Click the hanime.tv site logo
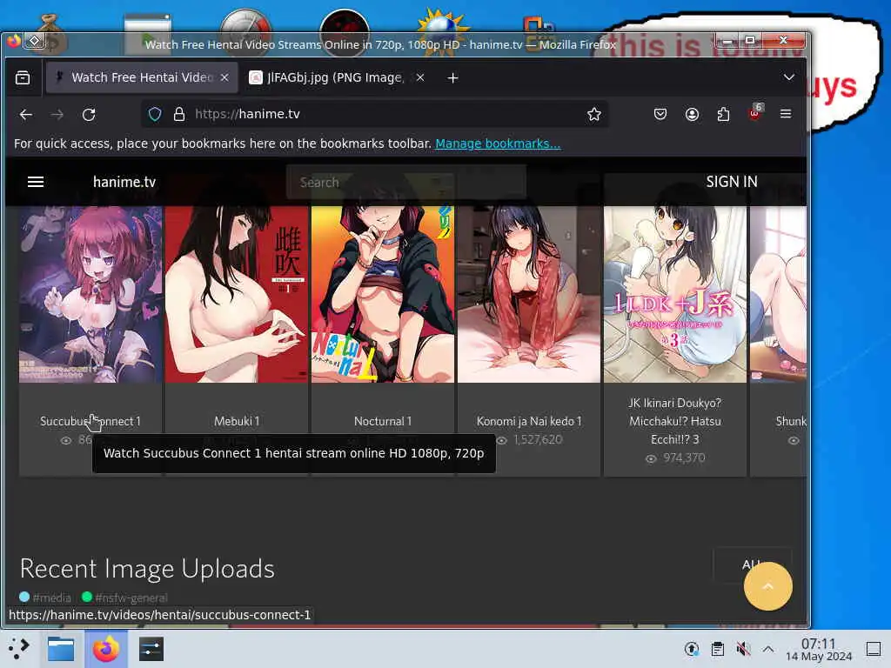This screenshot has width=891, height=668. pos(124,182)
